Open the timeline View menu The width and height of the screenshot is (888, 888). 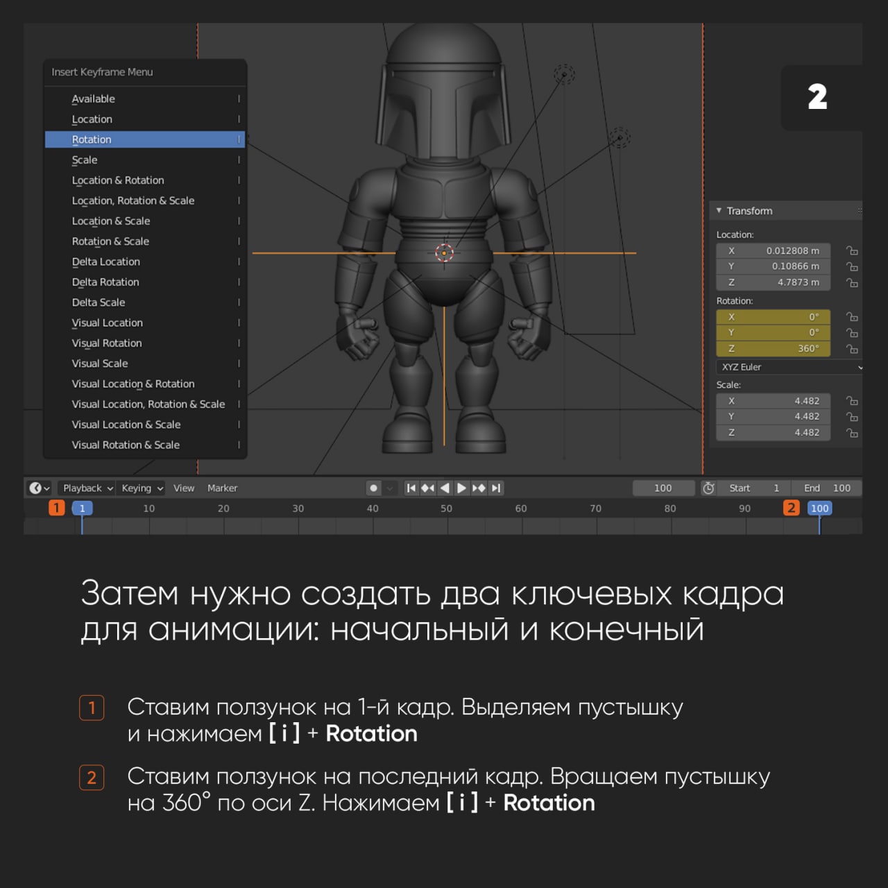184,488
